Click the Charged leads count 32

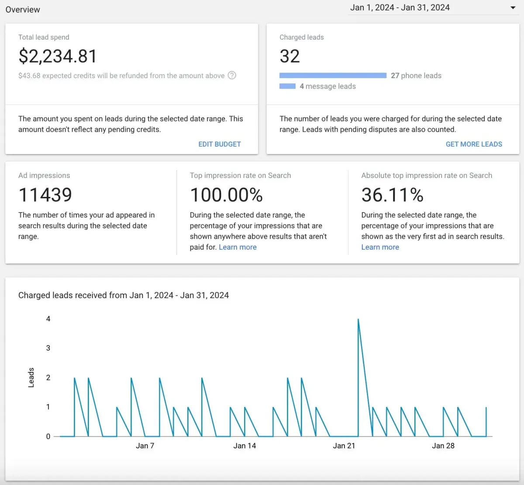click(290, 56)
